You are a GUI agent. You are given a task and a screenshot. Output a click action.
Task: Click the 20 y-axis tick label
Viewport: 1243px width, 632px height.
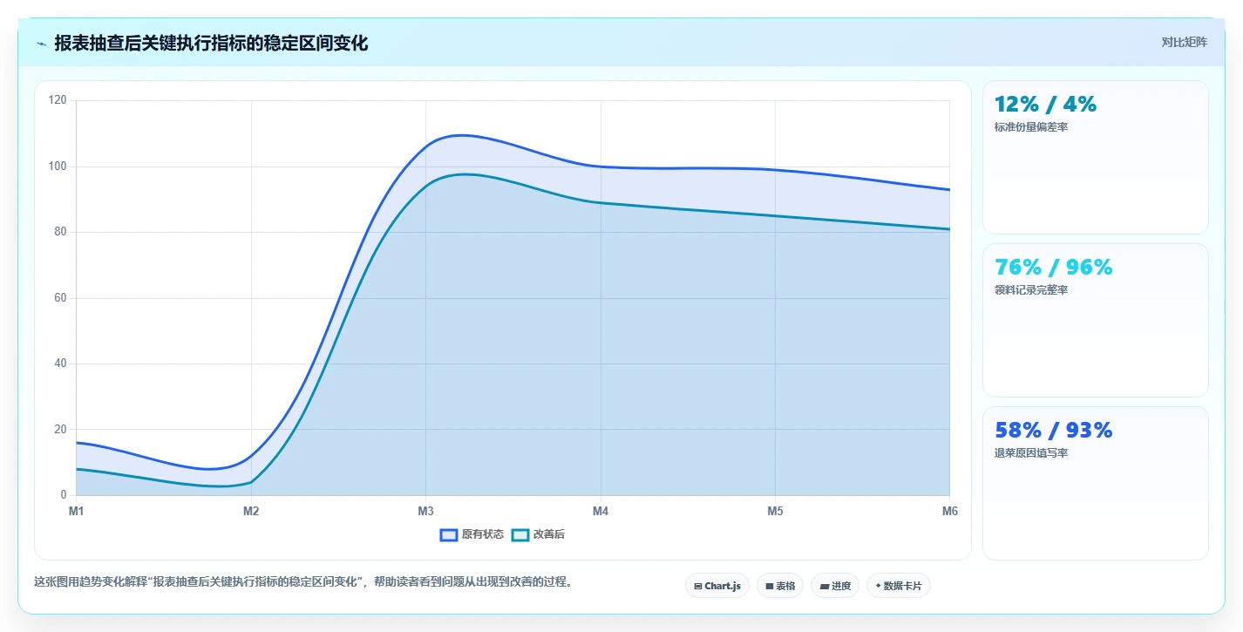pyautogui.click(x=60, y=430)
